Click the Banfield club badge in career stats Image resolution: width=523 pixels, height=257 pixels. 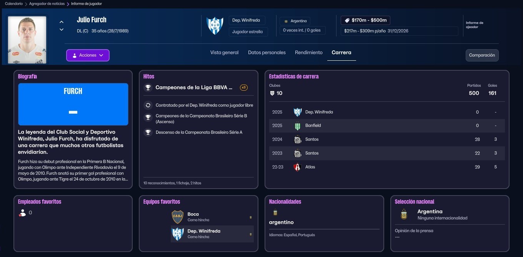pos(297,126)
